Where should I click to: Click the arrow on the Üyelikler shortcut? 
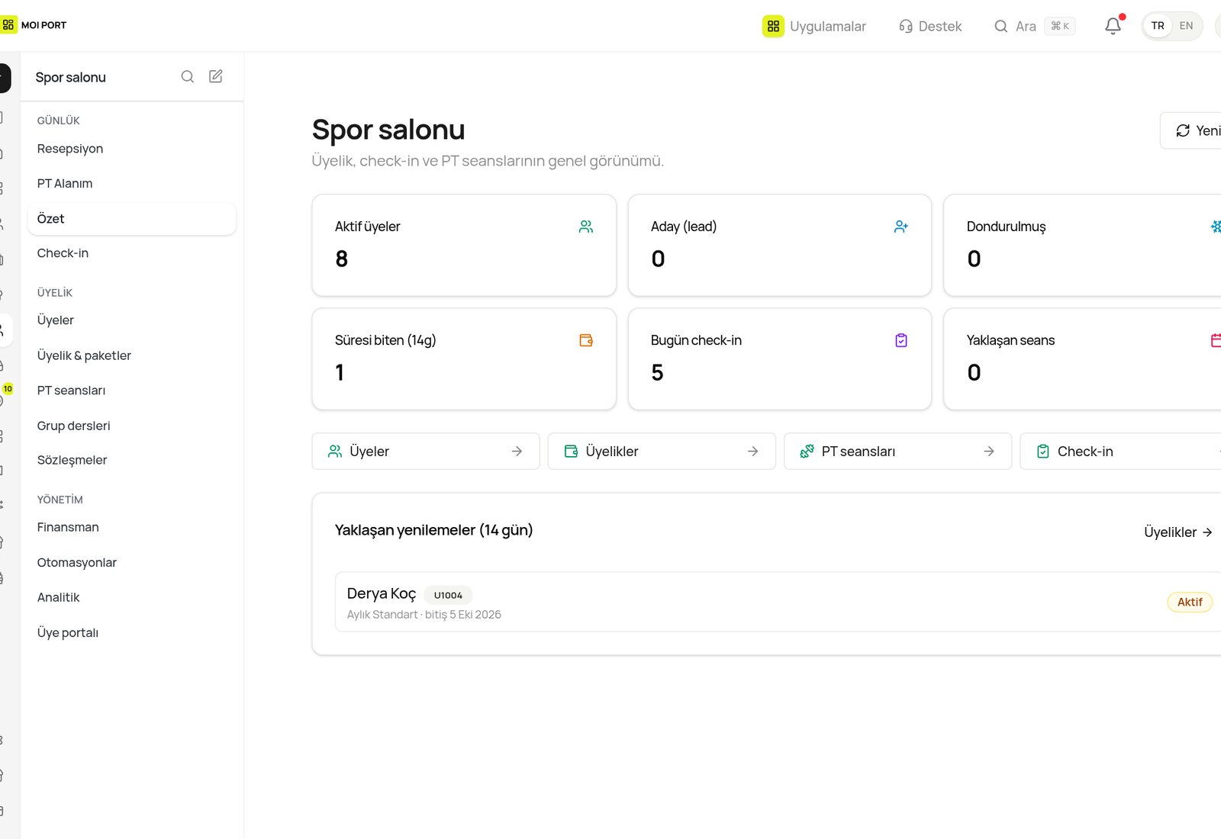pyautogui.click(x=752, y=452)
